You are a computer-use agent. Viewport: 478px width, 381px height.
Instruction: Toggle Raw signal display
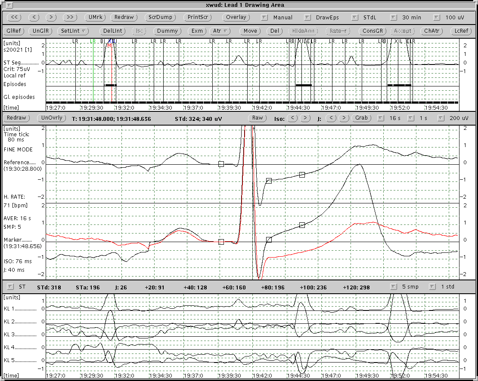click(x=258, y=118)
